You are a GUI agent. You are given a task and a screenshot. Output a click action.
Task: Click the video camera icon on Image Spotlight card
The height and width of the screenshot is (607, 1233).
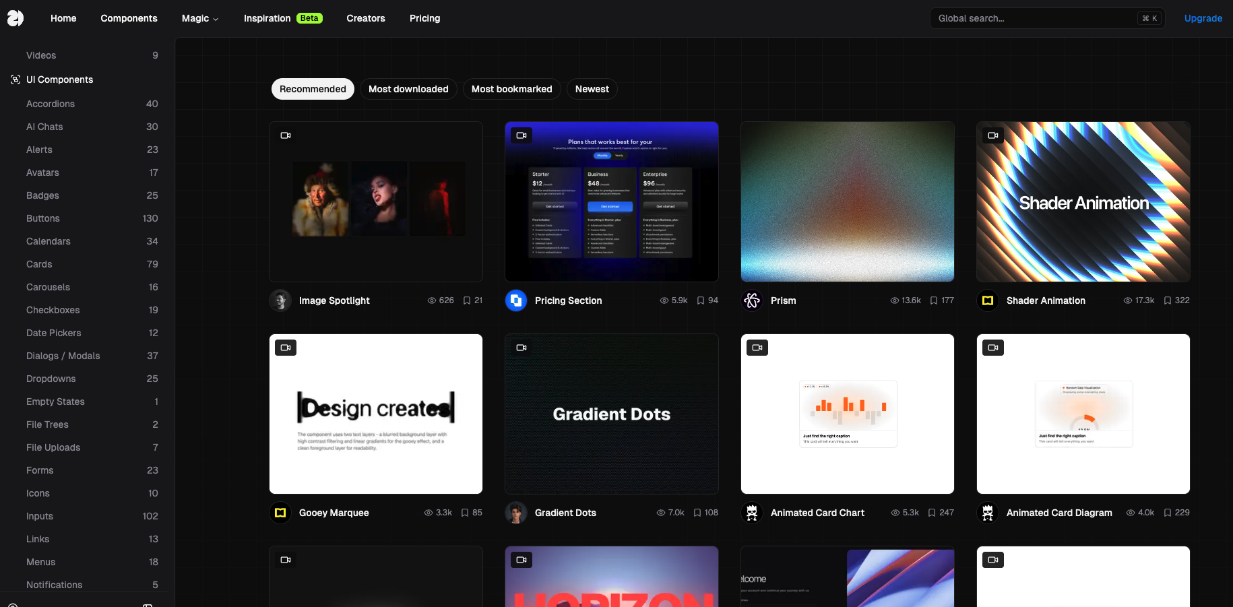pyautogui.click(x=285, y=135)
